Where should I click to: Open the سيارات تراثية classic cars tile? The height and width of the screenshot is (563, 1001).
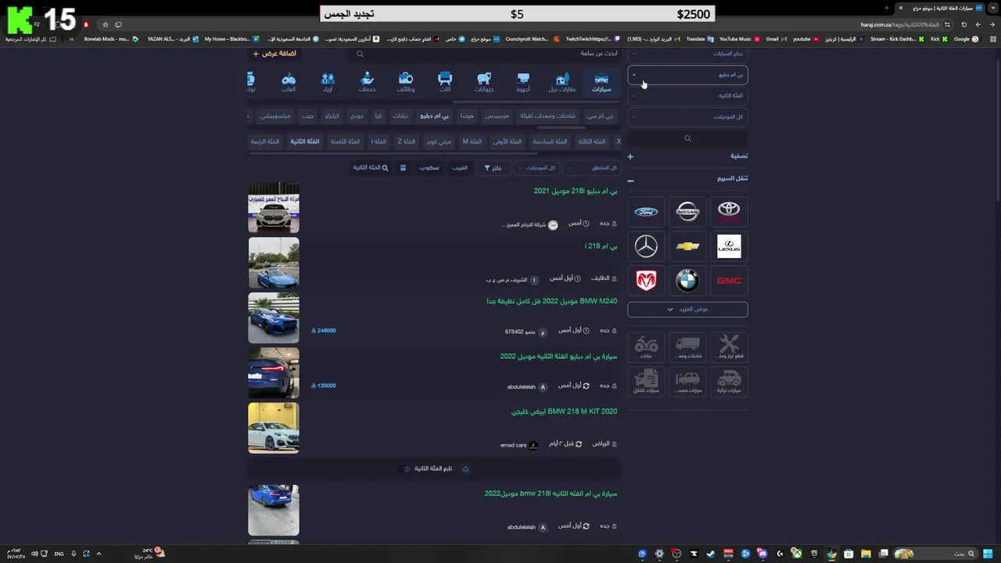coord(729,381)
